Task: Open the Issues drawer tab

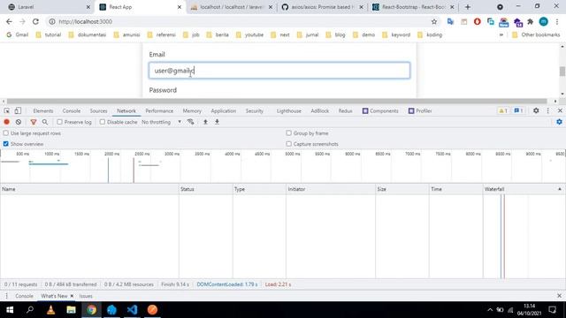Action: click(86, 296)
